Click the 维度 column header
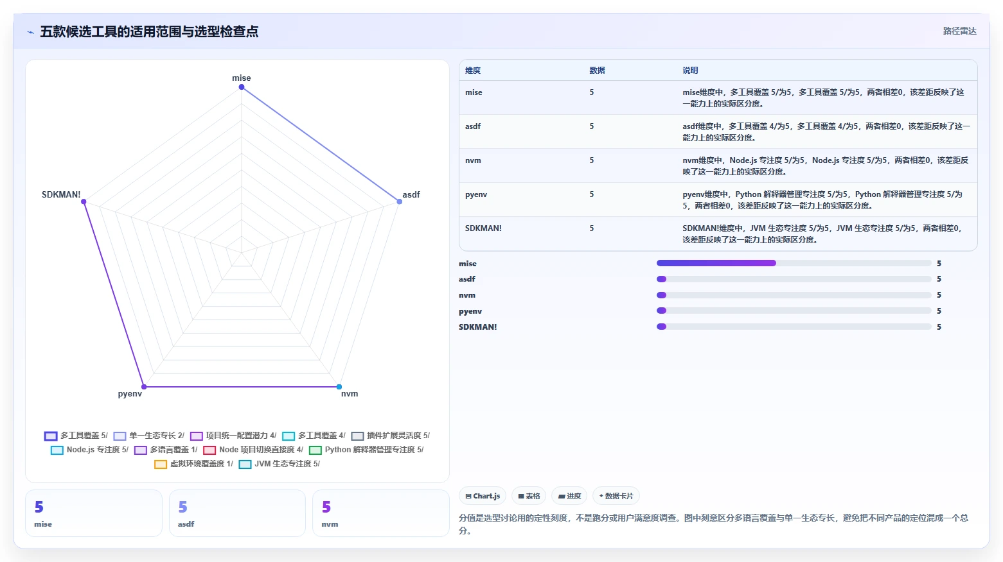 473,71
